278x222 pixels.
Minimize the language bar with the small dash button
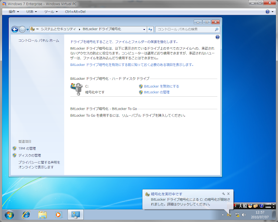(274, 204)
